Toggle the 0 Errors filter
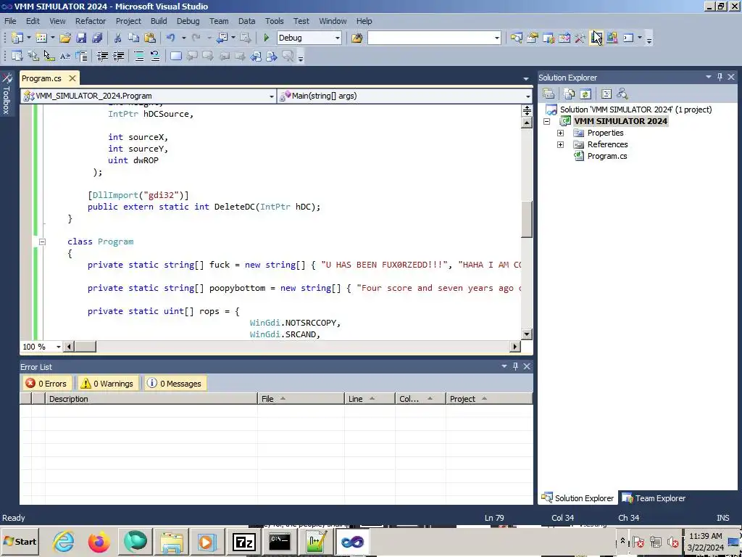This screenshot has height=557, width=742. click(47, 384)
